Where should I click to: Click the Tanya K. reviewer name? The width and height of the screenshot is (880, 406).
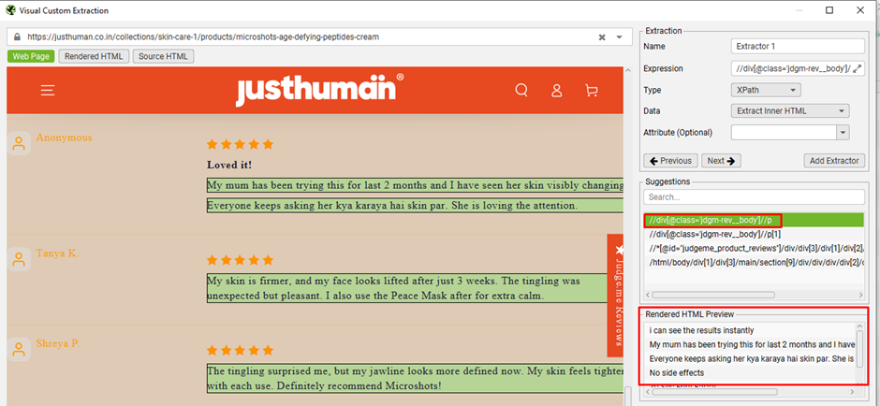[x=57, y=253]
